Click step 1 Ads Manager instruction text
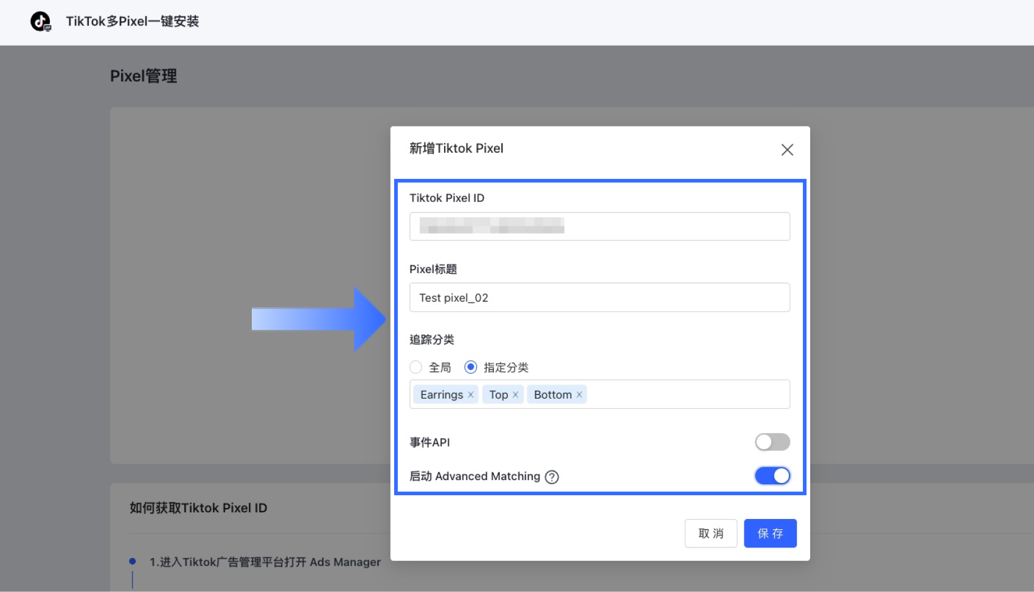 coord(265,562)
